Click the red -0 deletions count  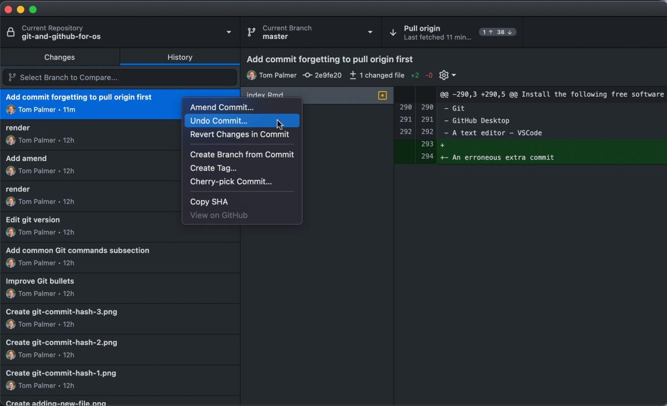pos(429,75)
